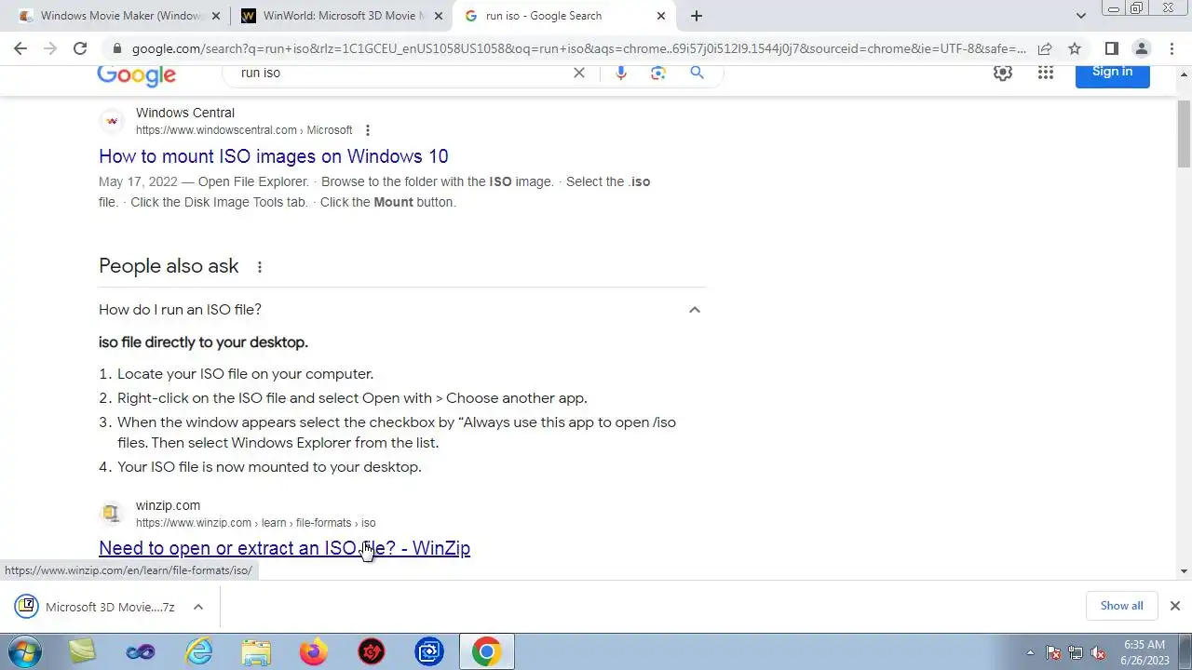The height and width of the screenshot is (670, 1192).
Task: Open the volume tray icon
Action: click(1099, 652)
